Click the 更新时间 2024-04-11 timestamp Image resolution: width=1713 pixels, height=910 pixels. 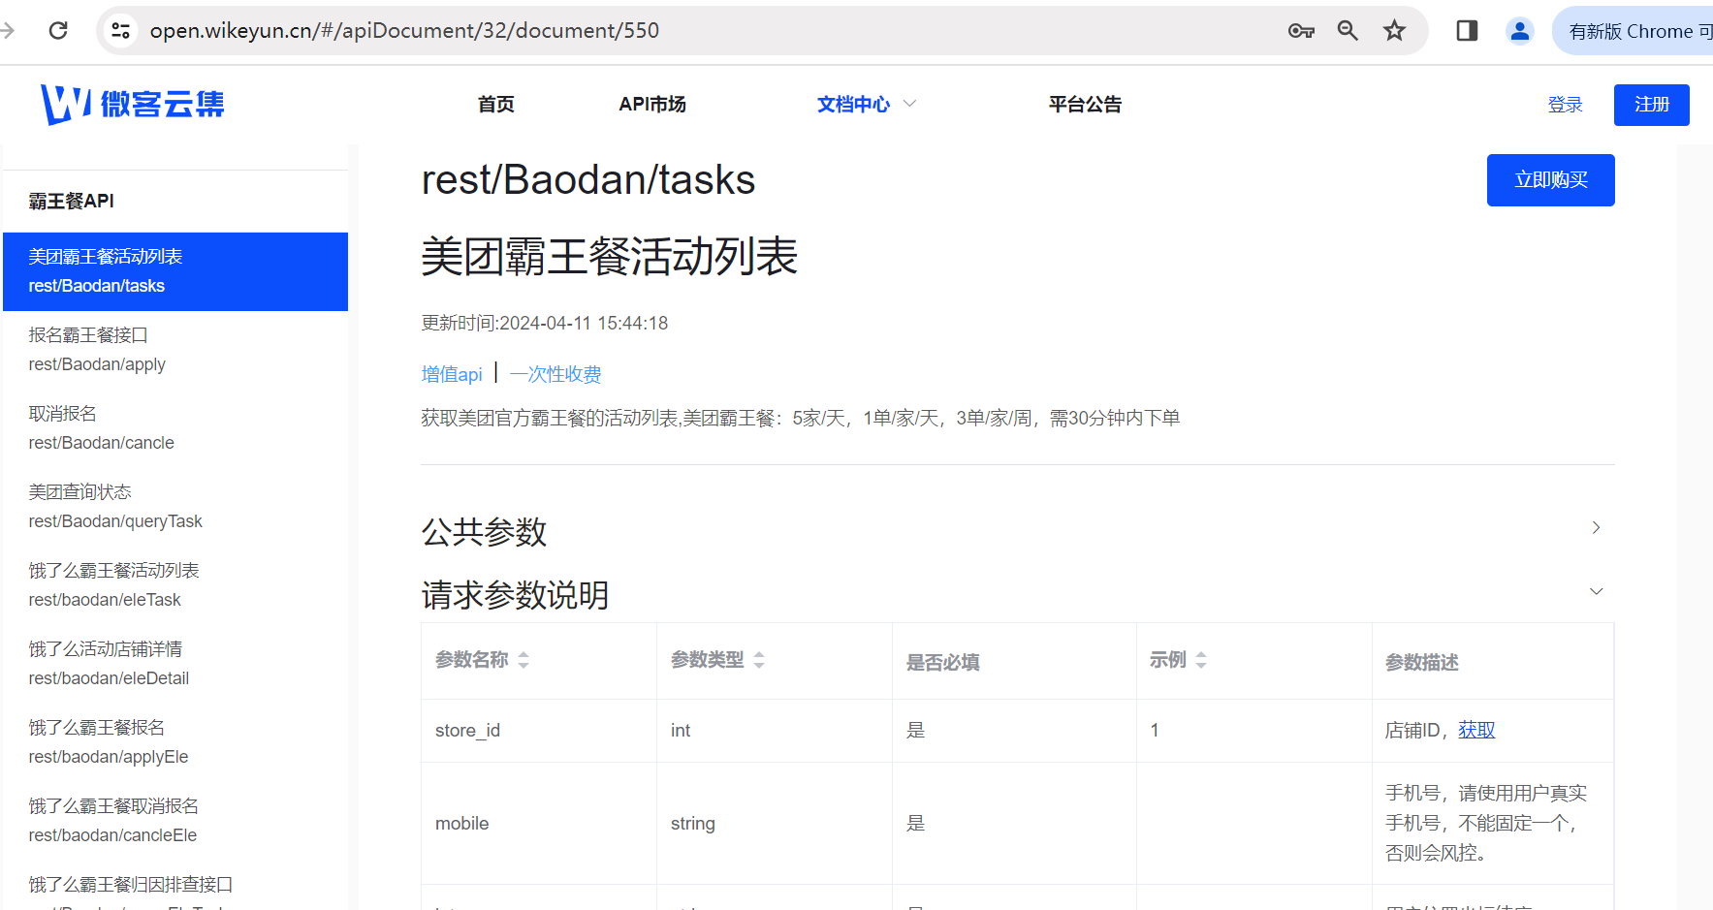[545, 323]
